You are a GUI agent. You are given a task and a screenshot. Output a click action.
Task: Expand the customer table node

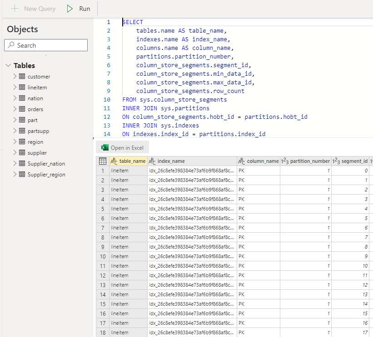pyautogui.click(x=15, y=76)
